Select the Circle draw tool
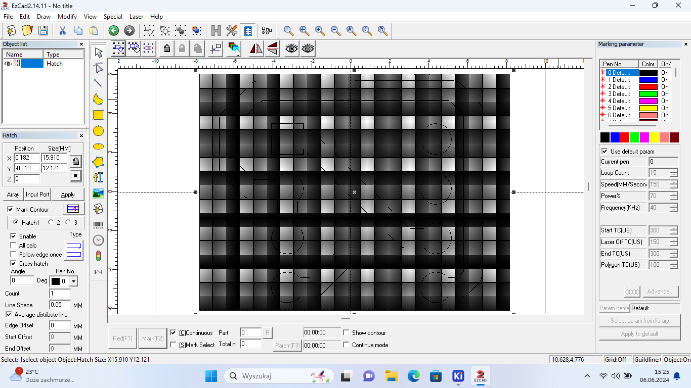The width and height of the screenshot is (691, 388). point(98,131)
